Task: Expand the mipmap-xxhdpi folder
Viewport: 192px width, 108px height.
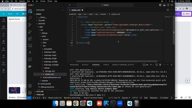Action: pos(51,61)
